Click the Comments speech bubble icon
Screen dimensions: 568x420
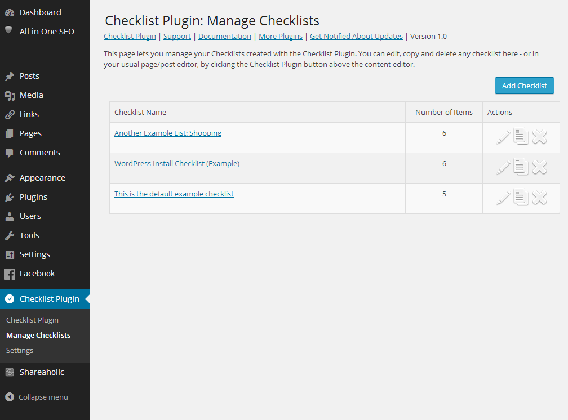[x=10, y=153]
